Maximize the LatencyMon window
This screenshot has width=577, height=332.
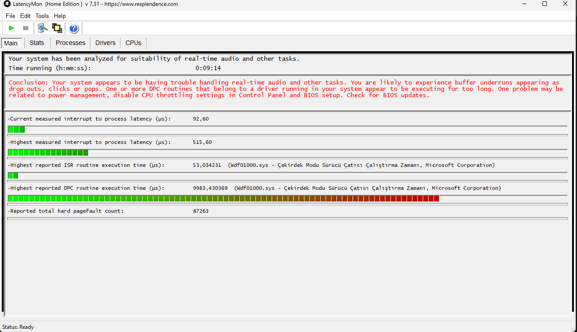coord(545,4)
